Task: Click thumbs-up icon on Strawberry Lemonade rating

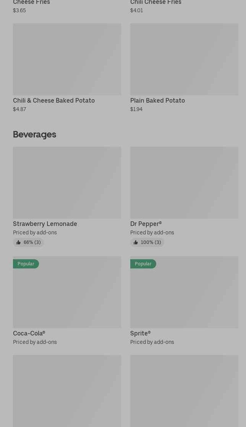Action: pyautogui.click(x=18, y=242)
